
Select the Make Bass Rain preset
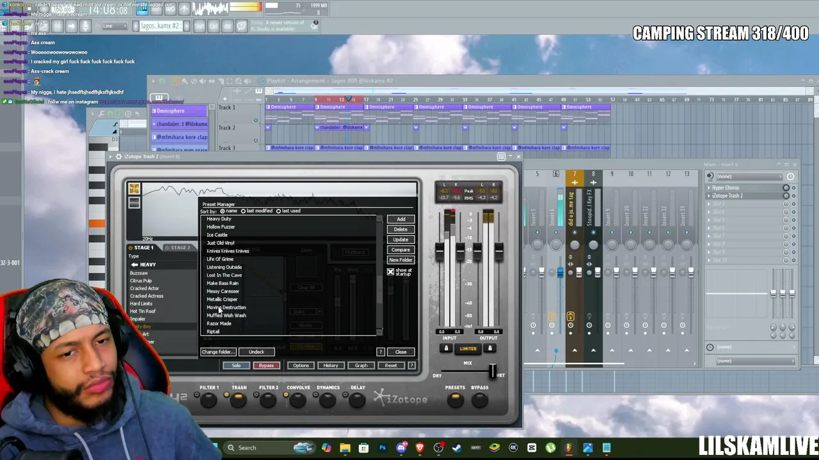click(x=223, y=283)
